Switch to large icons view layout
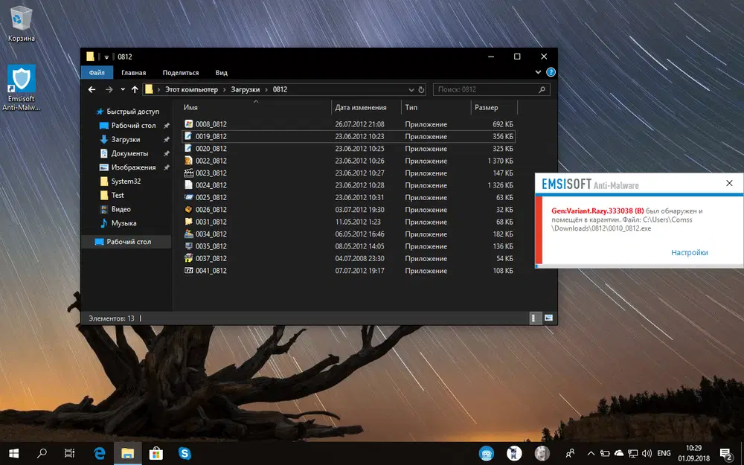This screenshot has height=465, width=744. 548,318
